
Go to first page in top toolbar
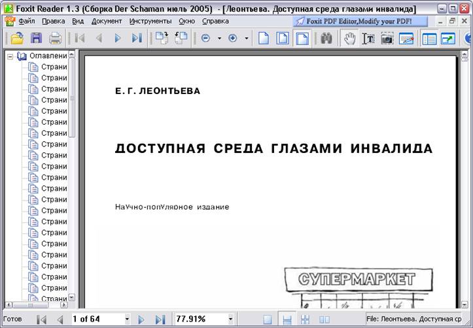pyautogui.click(x=80, y=39)
